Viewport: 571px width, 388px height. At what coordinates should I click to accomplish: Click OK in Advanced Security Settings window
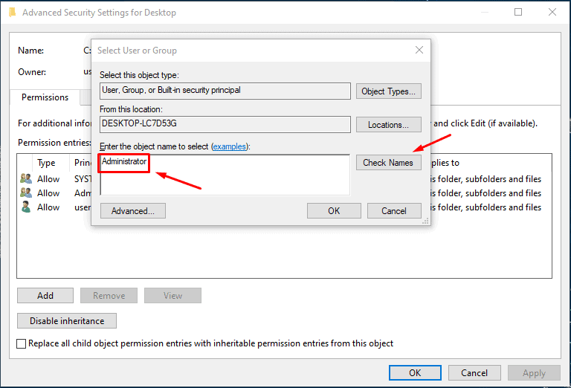[415, 372]
